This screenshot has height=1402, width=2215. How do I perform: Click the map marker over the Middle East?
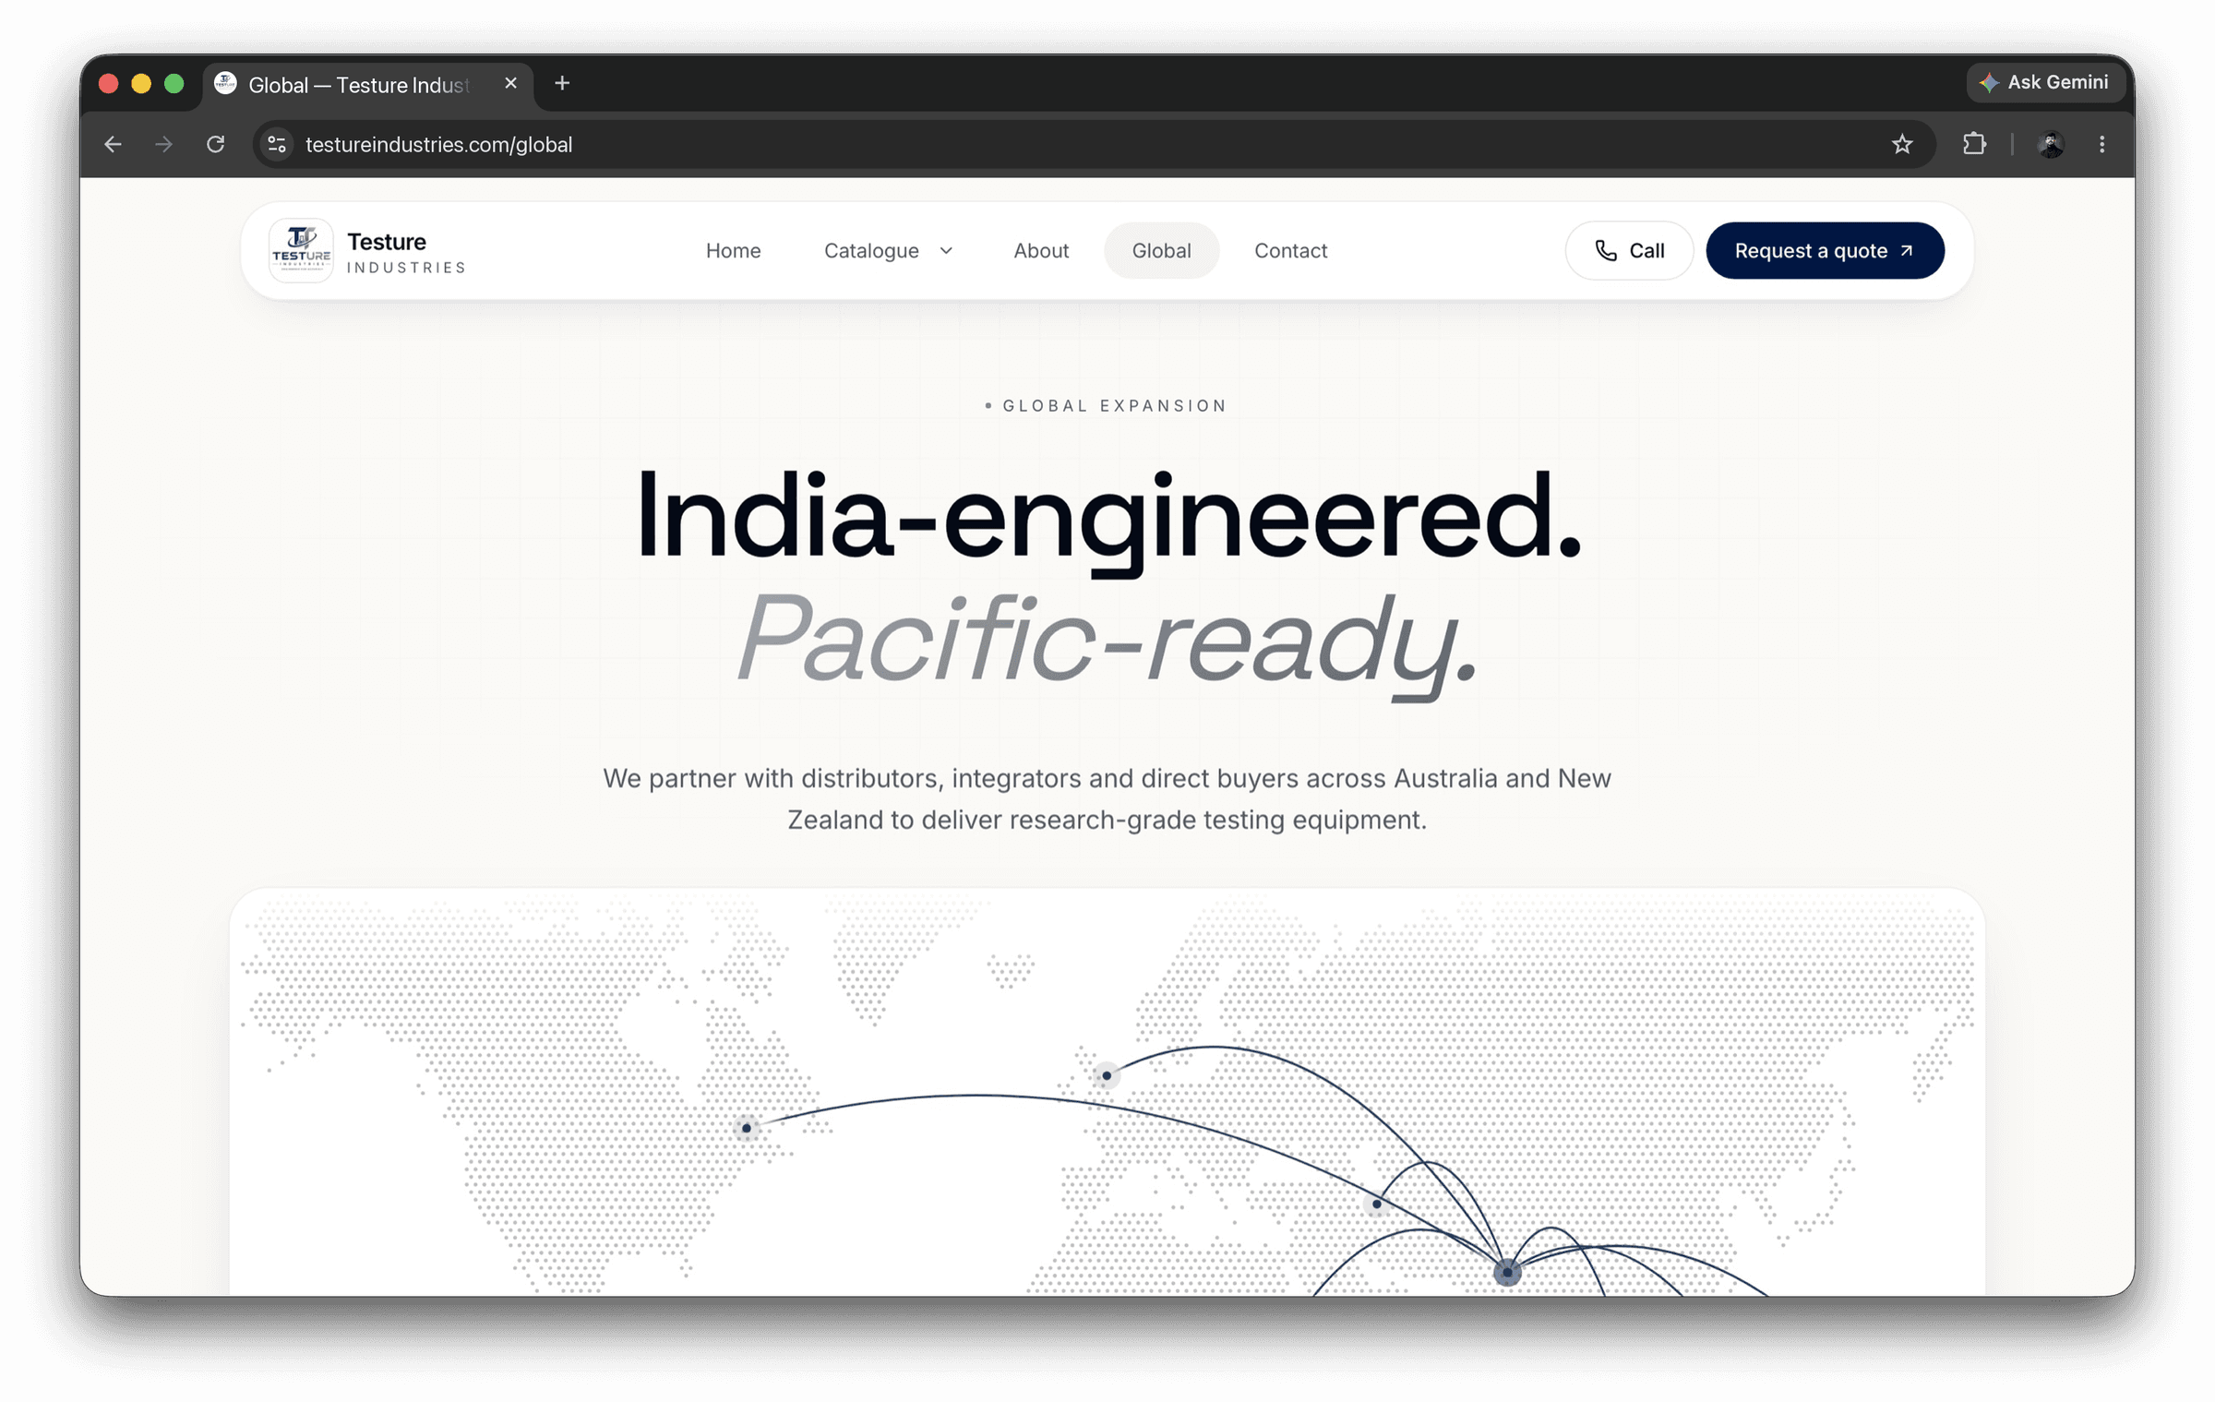tap(1376, 1204)
